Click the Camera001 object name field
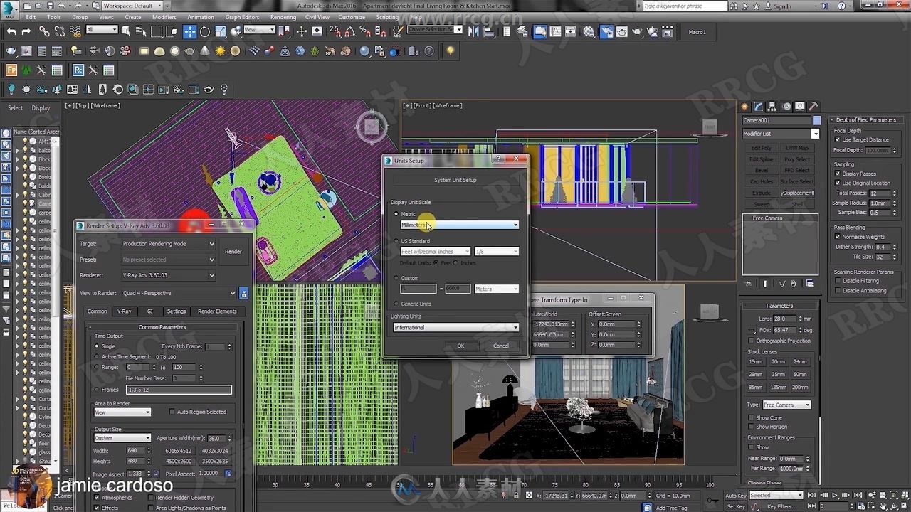This screenshot has height=512, width=911. tap(776, 120)
